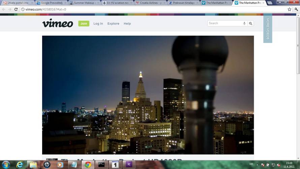Viewport: 300px width, 169px height.
Task: Open the Explore menu link
Action: [x=113, y=24]
